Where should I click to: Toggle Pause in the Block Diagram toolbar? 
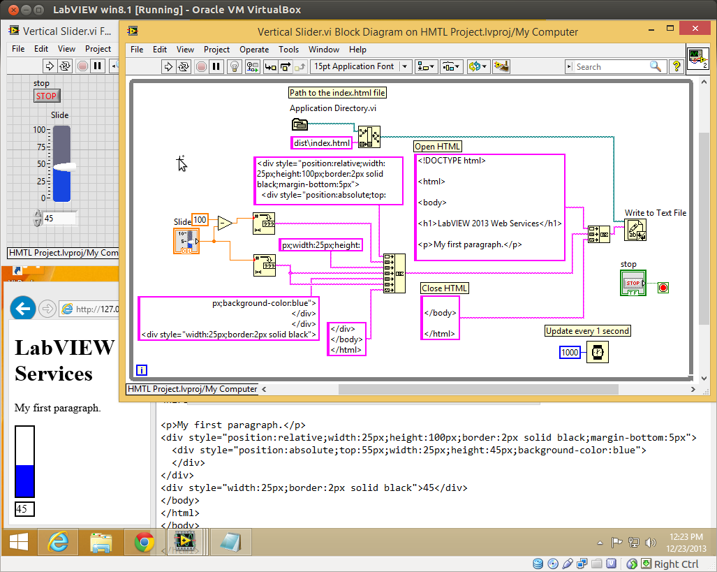tap(216, 67)
